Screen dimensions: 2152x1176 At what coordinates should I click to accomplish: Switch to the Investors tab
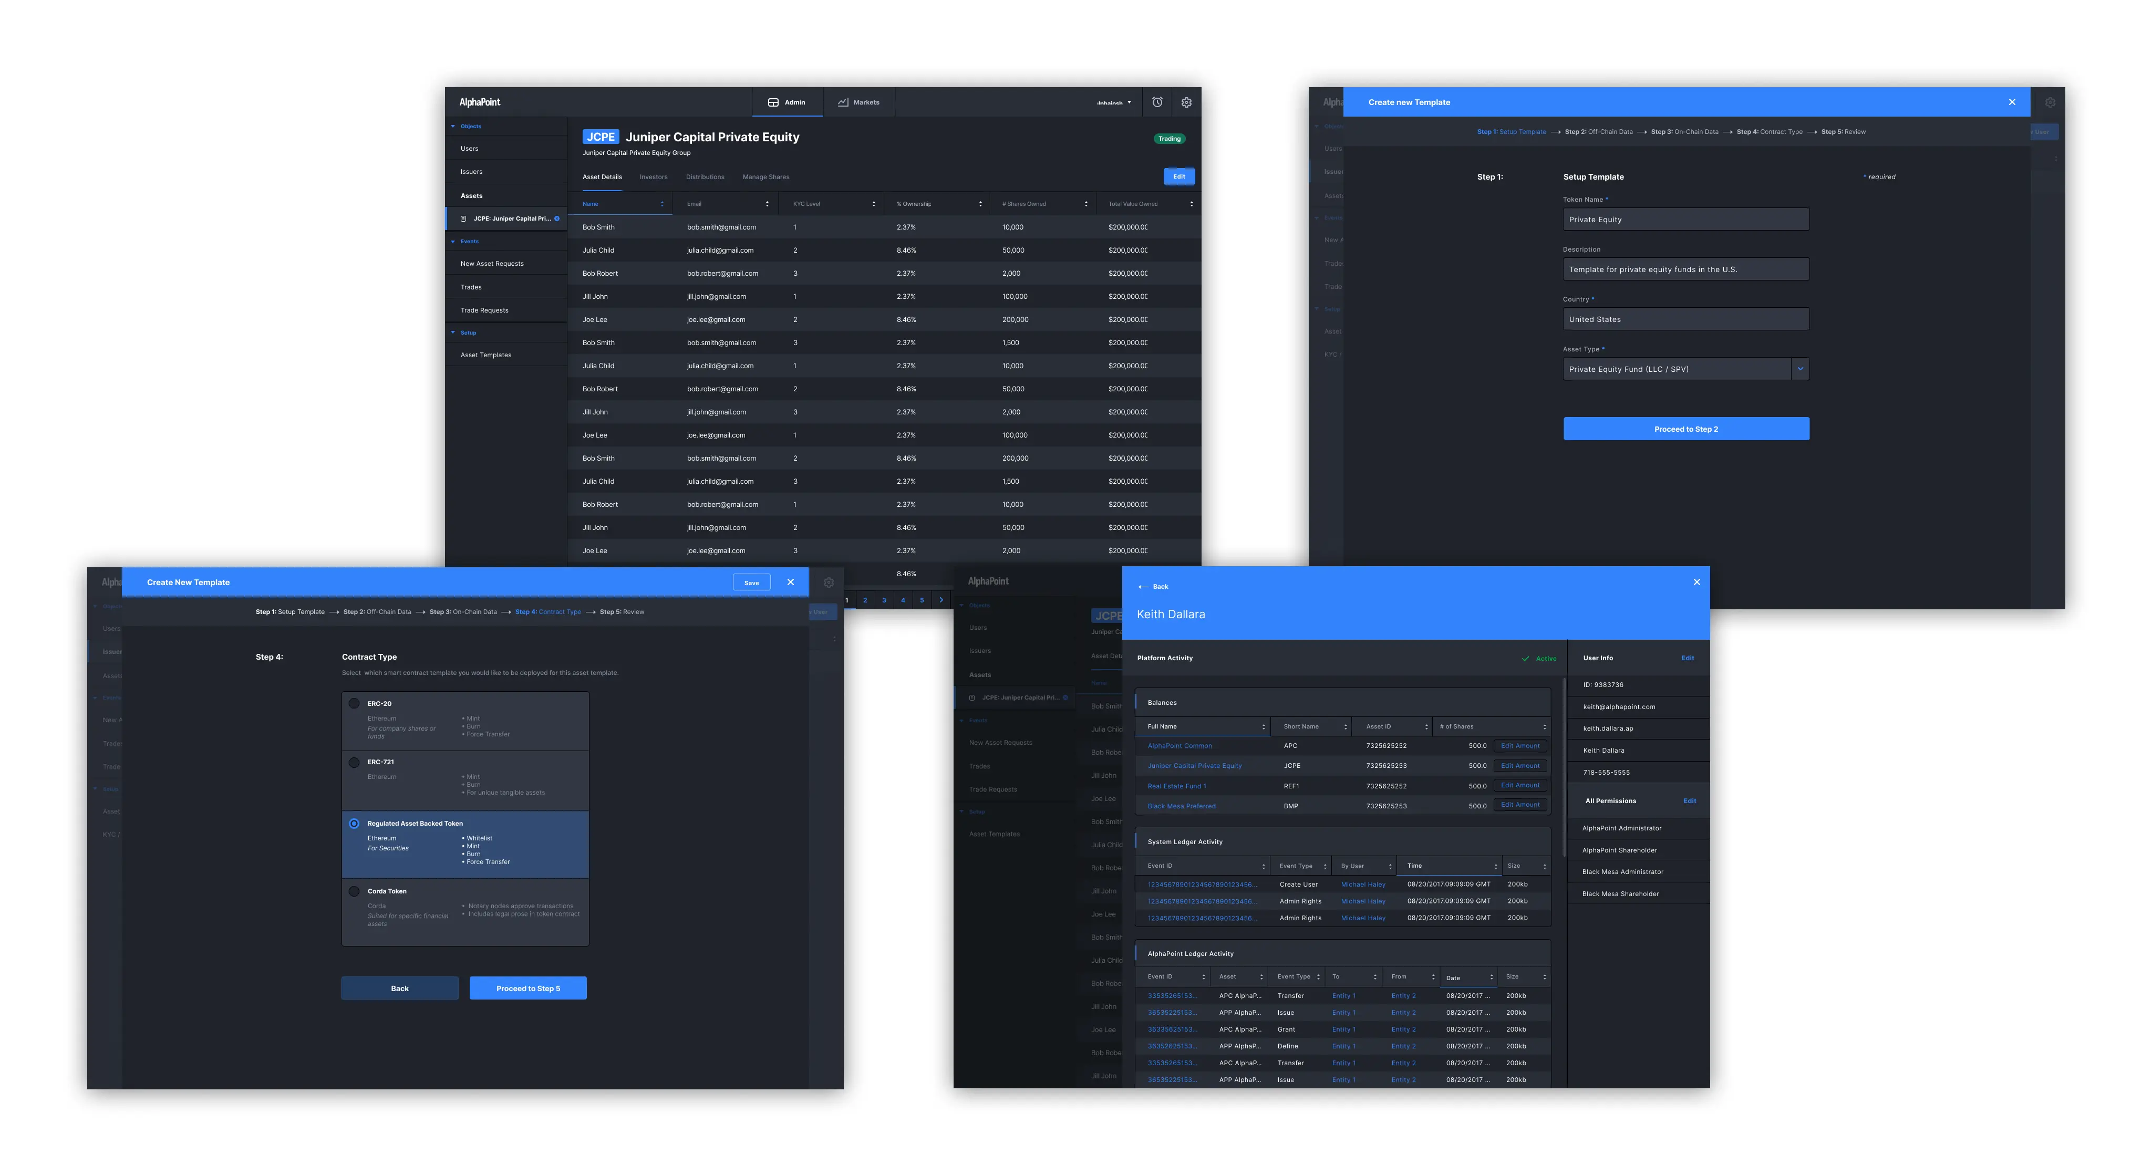tap(653, 177)
